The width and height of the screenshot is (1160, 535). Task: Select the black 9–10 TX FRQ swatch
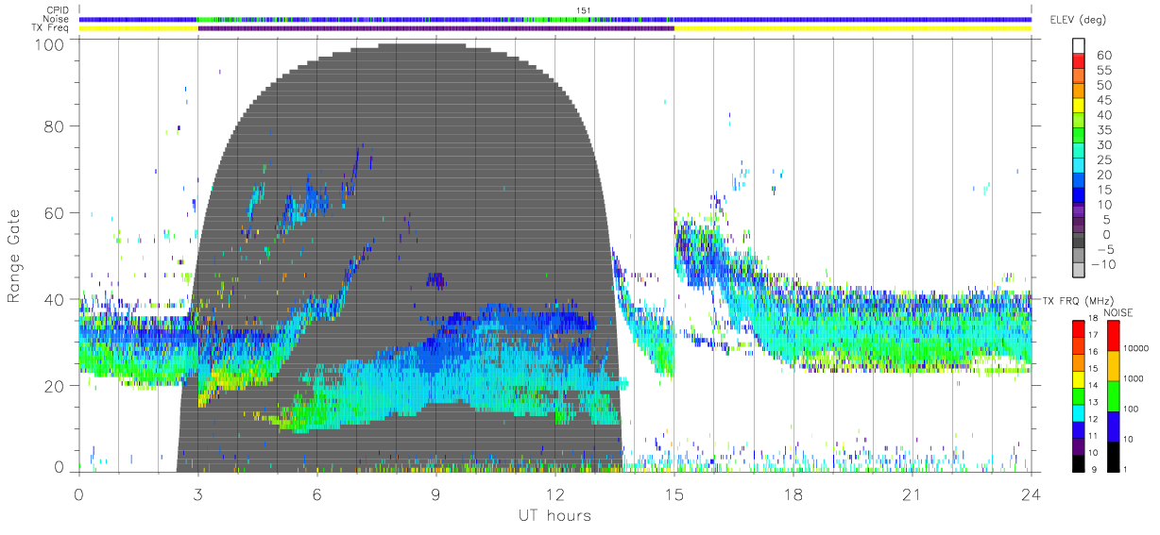pos(1079,463)
